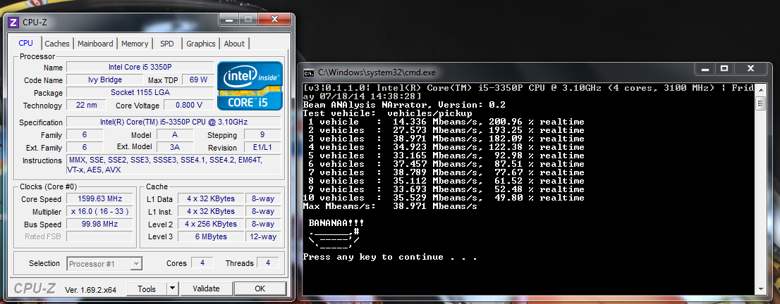Viewport: 780px width, 304px height.
Task: Click the 1 vehicle result line in cmd
Action: (445, 122)
